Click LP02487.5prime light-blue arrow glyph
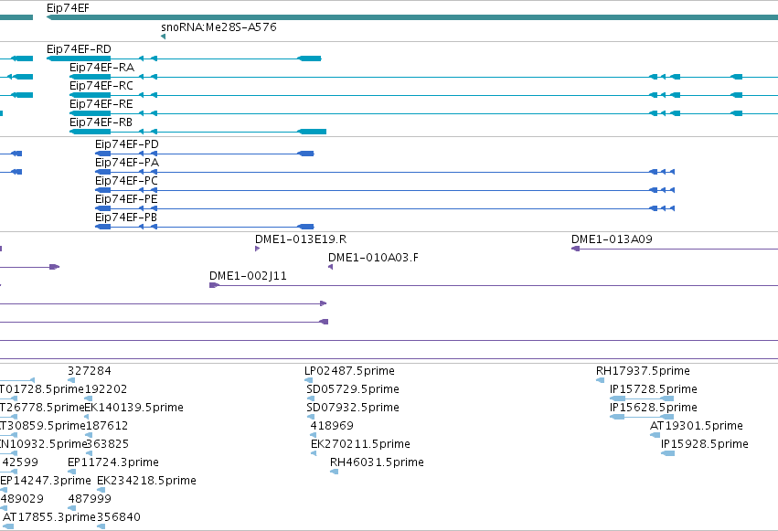The height and width of the screenshot is (531, 778). click(x=309, y=380)
